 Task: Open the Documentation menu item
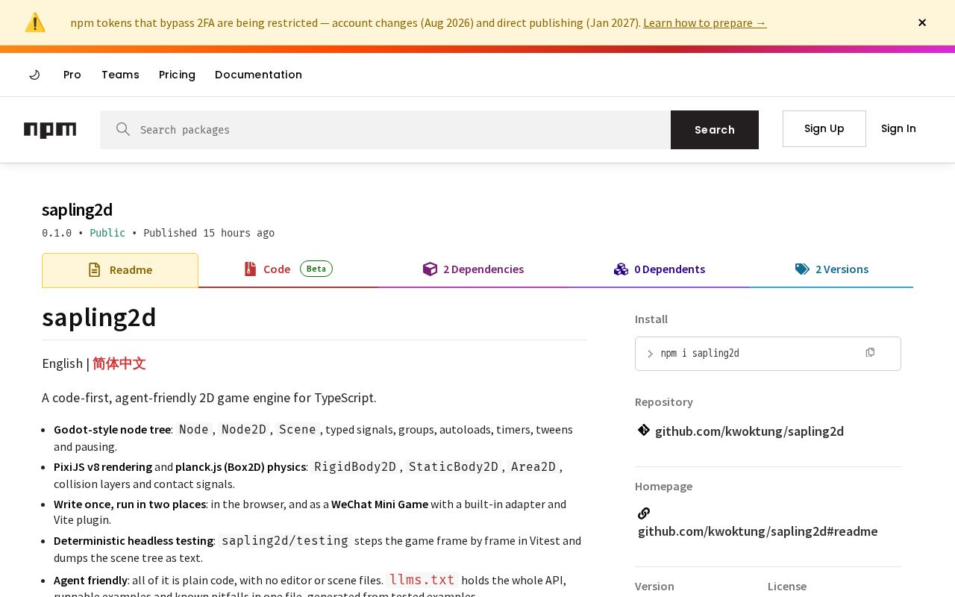tap(258, 75)
